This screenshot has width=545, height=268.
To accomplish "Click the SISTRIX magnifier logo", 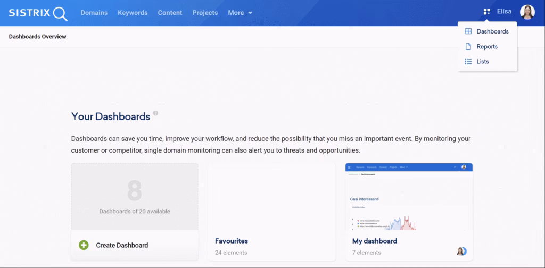I will click(x=38, y=13).
